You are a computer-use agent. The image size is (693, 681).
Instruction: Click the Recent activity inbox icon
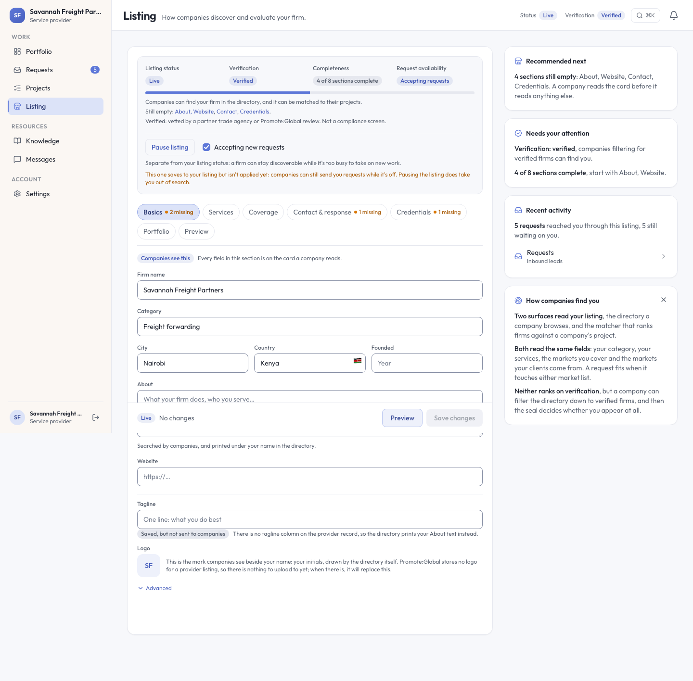point(518,210)
